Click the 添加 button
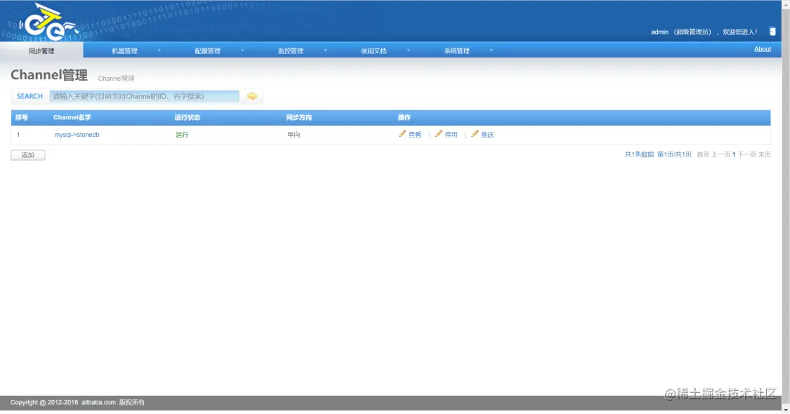This screenshot has height=414, width=790. pos(27,155)
